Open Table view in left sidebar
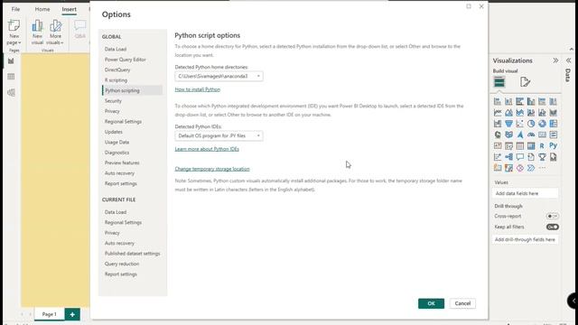This screenshot has width=578, height=325. point(11,77)
